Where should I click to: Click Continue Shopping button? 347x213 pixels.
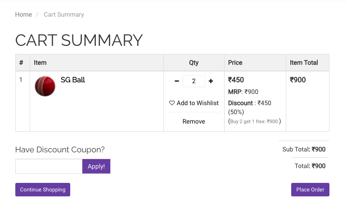(43, 190)
